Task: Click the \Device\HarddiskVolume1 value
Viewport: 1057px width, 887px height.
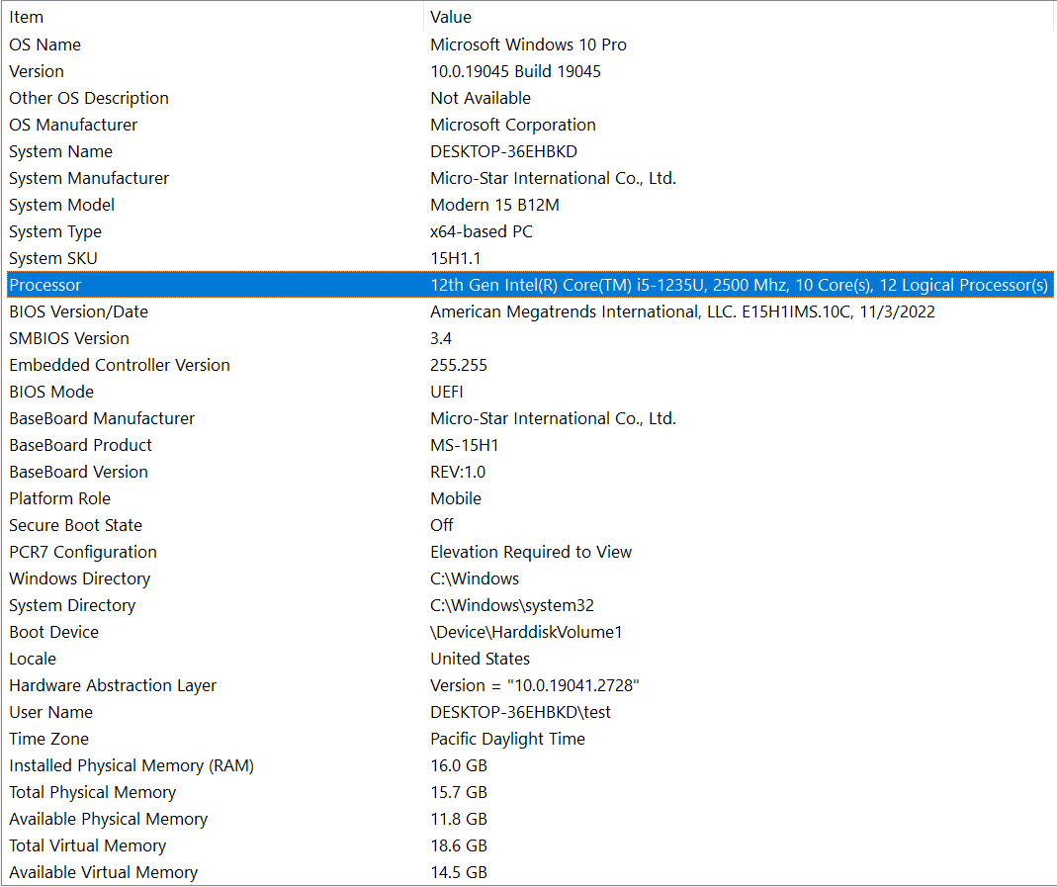Action: click(526, 632)
